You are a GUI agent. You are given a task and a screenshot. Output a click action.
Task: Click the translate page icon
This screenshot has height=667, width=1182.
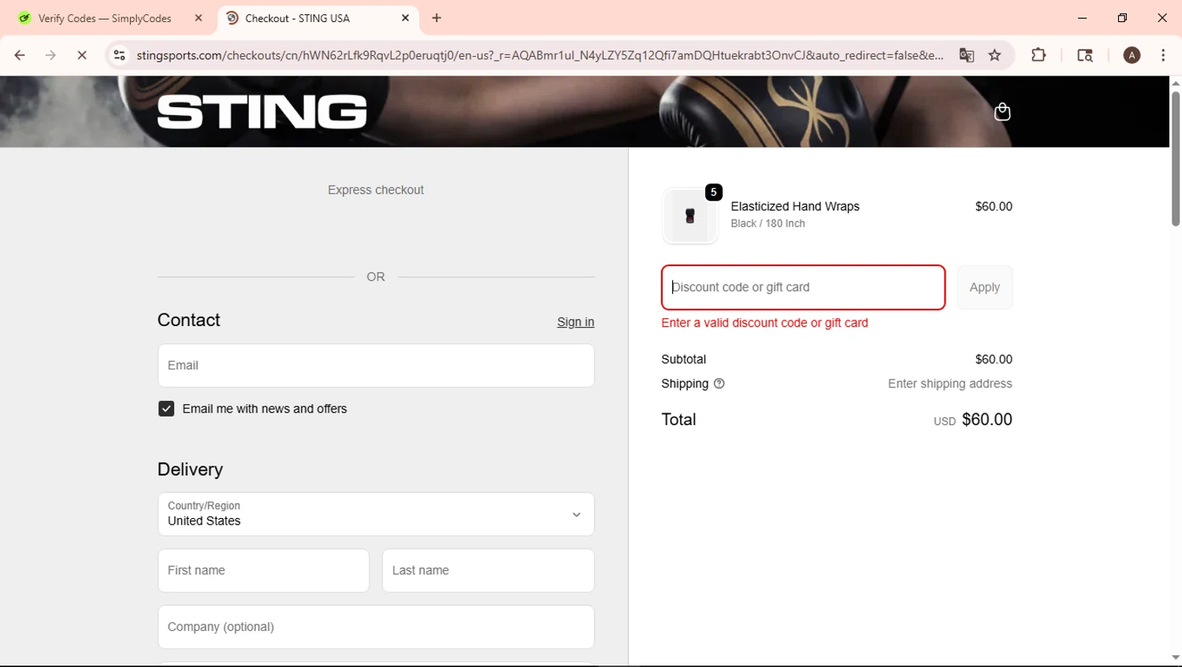tap(966, 55)
